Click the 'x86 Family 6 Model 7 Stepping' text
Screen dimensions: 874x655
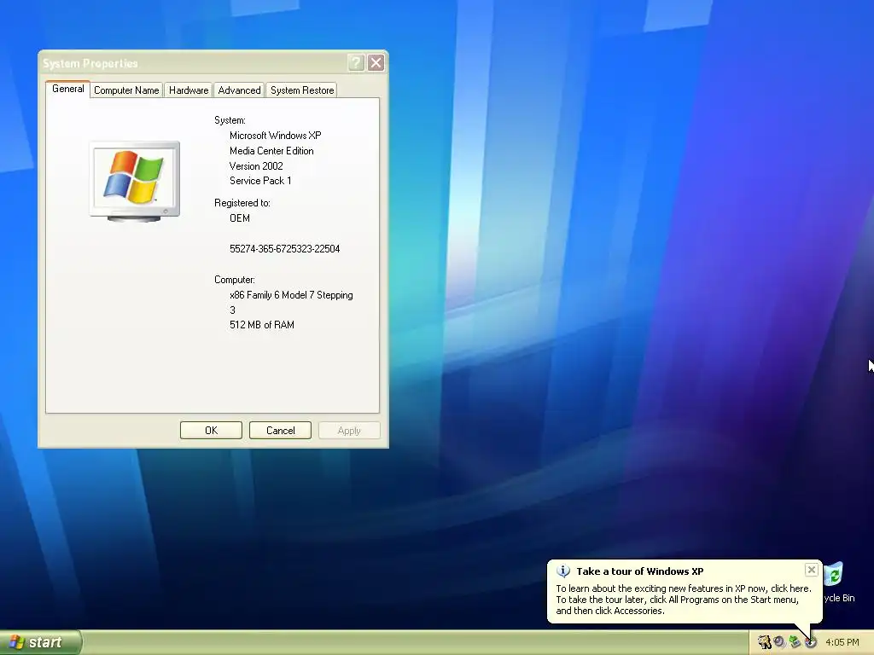coord(291,295)
